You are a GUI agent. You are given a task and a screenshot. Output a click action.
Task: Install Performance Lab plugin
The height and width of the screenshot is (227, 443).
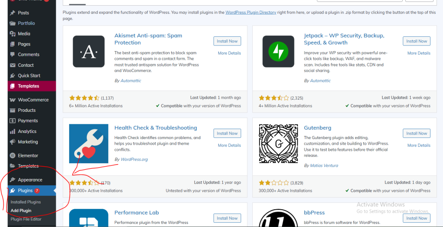tap(227, 218)
